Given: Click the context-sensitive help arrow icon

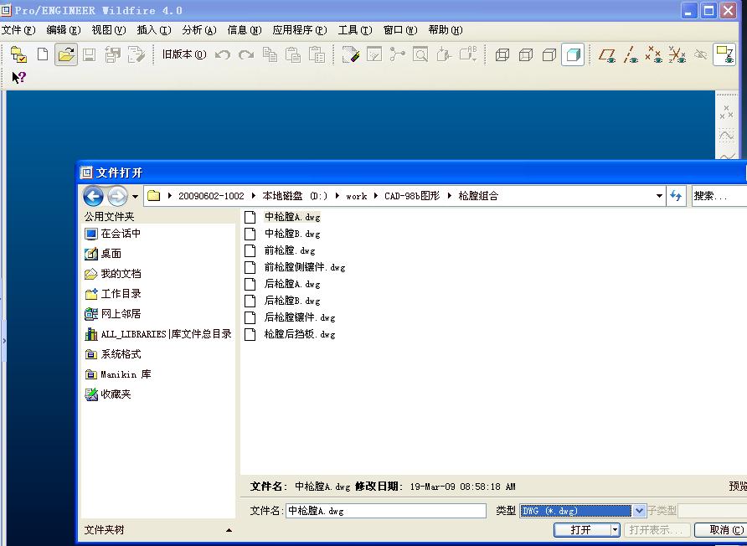Looking at the screenshot, I should [19, 77].
